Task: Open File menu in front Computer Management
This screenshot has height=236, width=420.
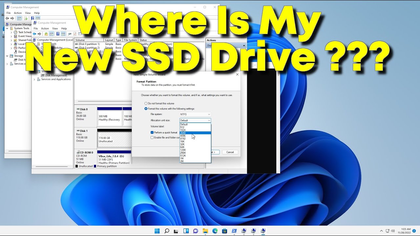Action: pos(36,29)
